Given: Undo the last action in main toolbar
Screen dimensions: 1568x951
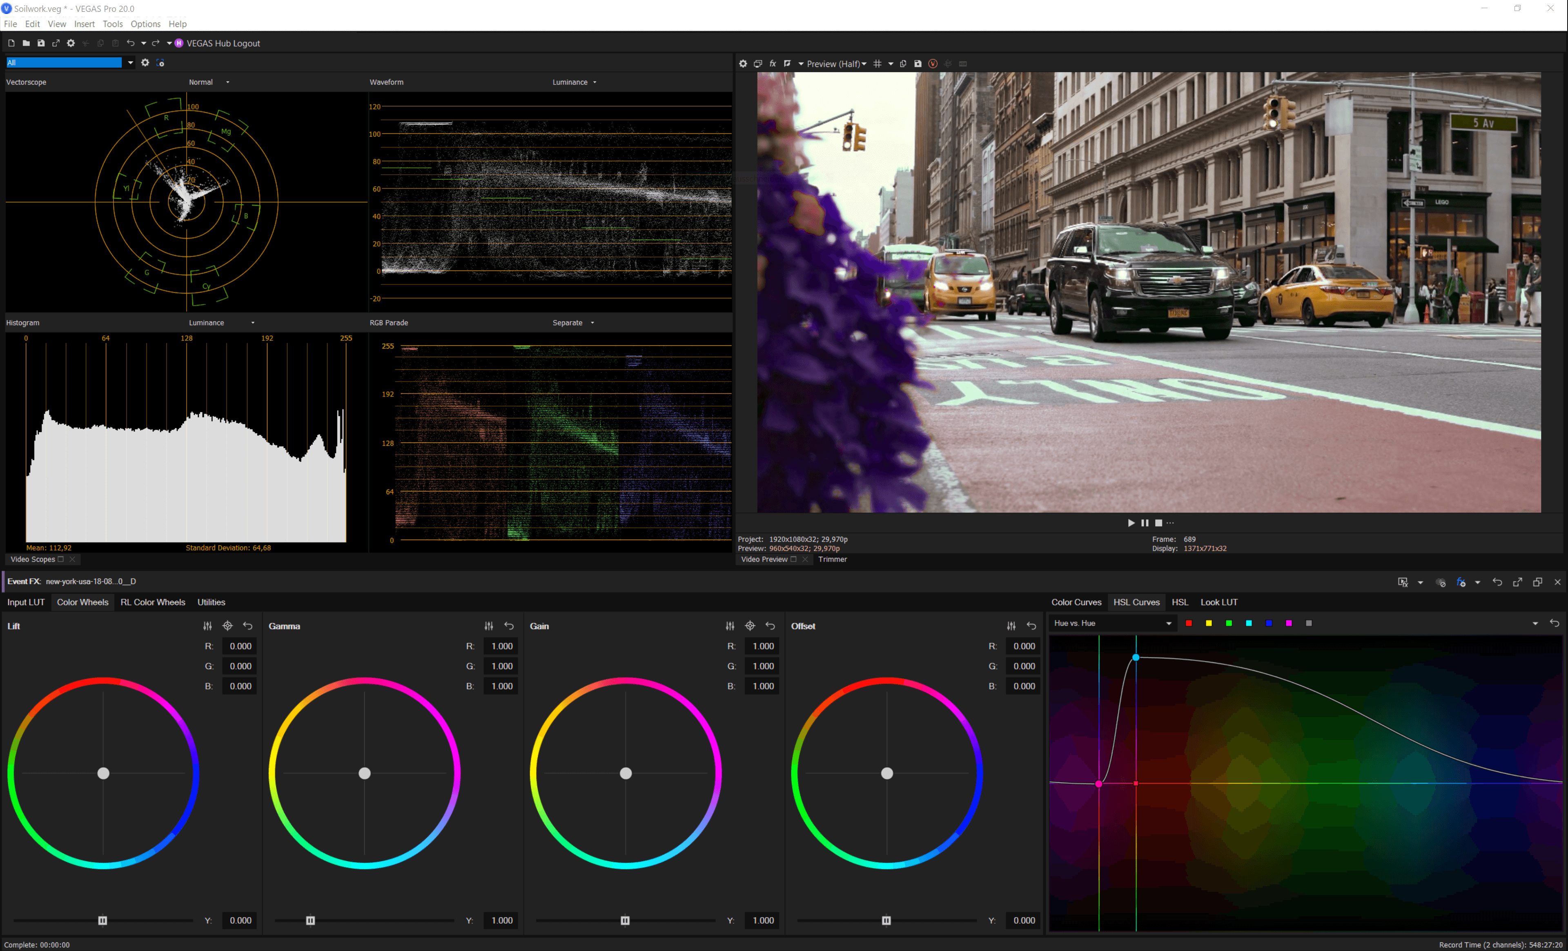Looking at the screenshot, I should point(130,43).
